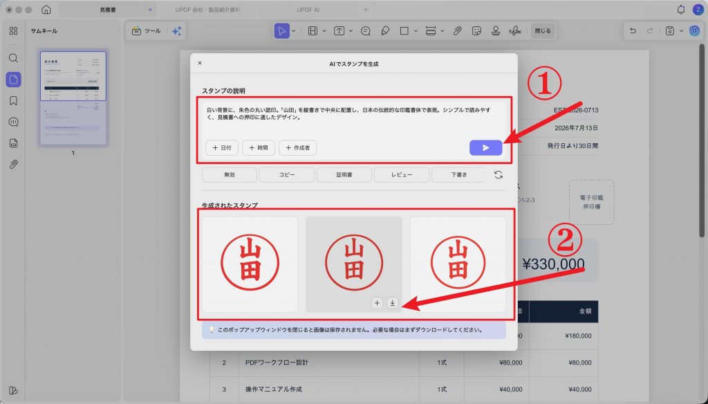Open the UPDF logo icon at sidebar bottom

point(14,390)
